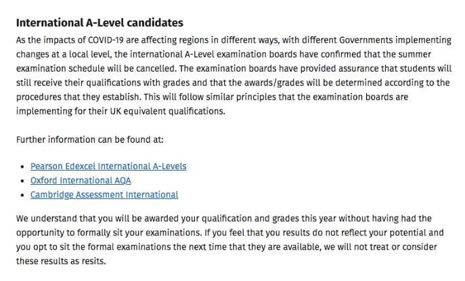Open the Oxford International AQA link
Image resolution: width=465 pixels, height=281 pixels.
(81, 180)
